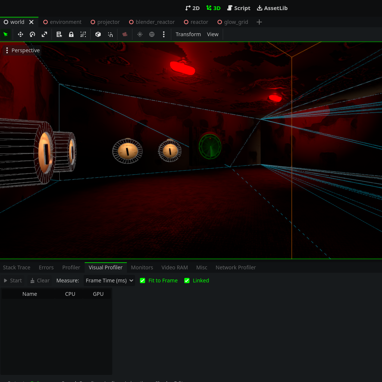The height and width of the screenshot is (382, 382).
Task: Uncheck the Linked checkbox
Action: [187, 281]
